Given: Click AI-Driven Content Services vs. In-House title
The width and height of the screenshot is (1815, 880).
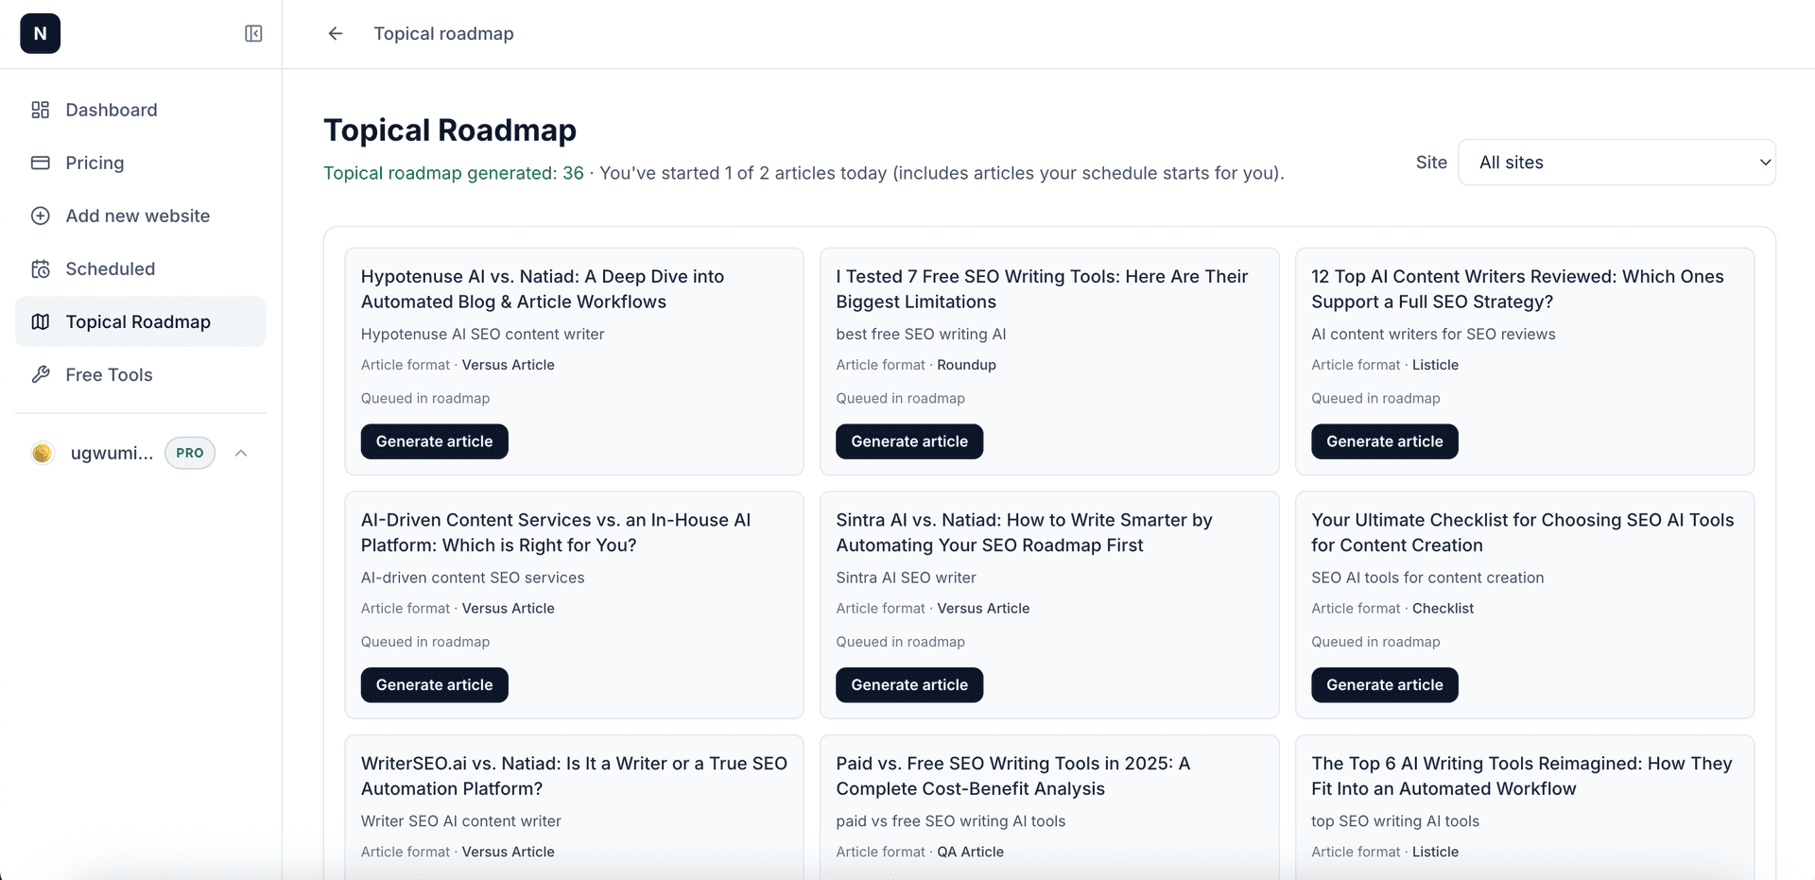Looking at the screenshot, I should [x=556, y=532].
